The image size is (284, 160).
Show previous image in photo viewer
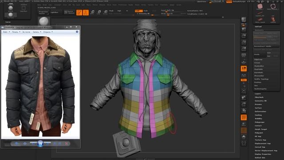[x=33, y=144]
